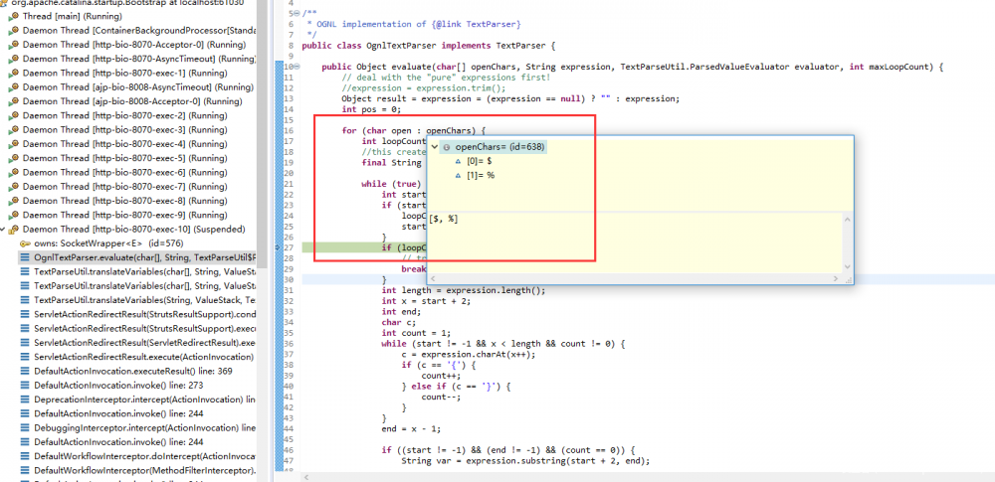Collapse the openChars node in the popup

click(435, 147)
